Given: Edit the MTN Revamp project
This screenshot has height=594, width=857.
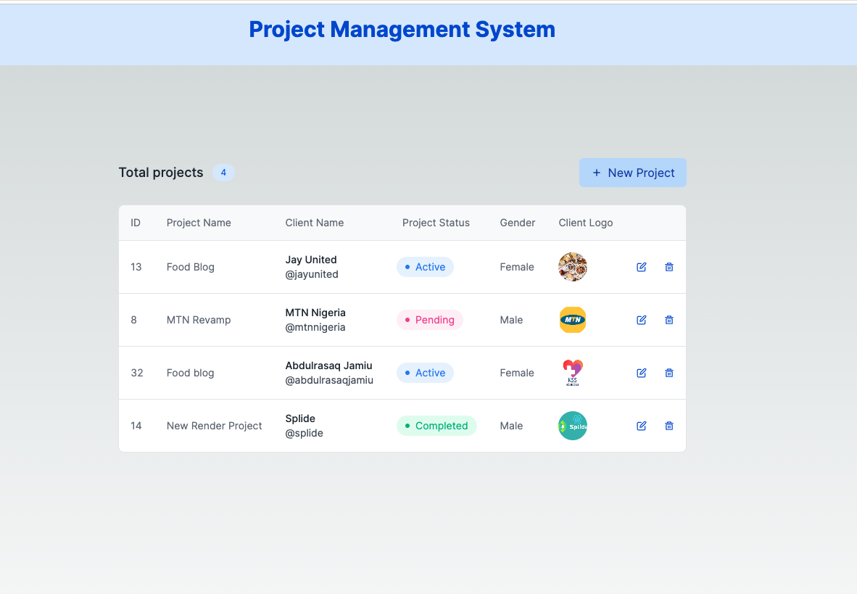Looking at the screenshot, I should coord(641,320).
